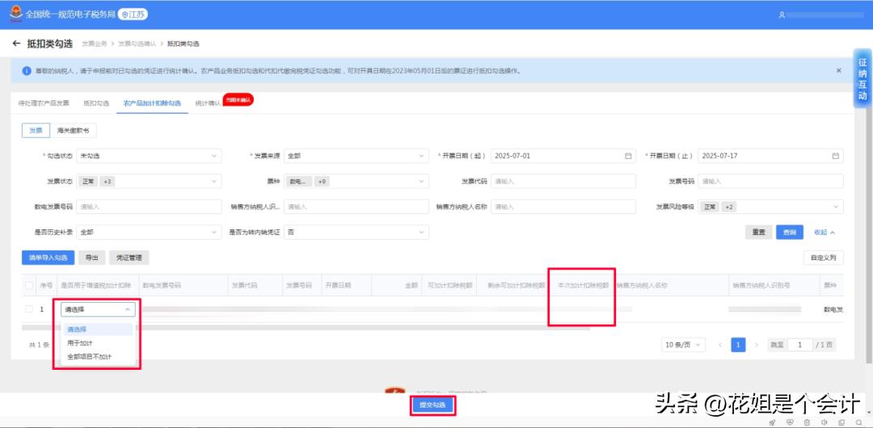Switch to 待处理农产品发票 tab
Screen dimensions: 873x428
pos(44,103)
